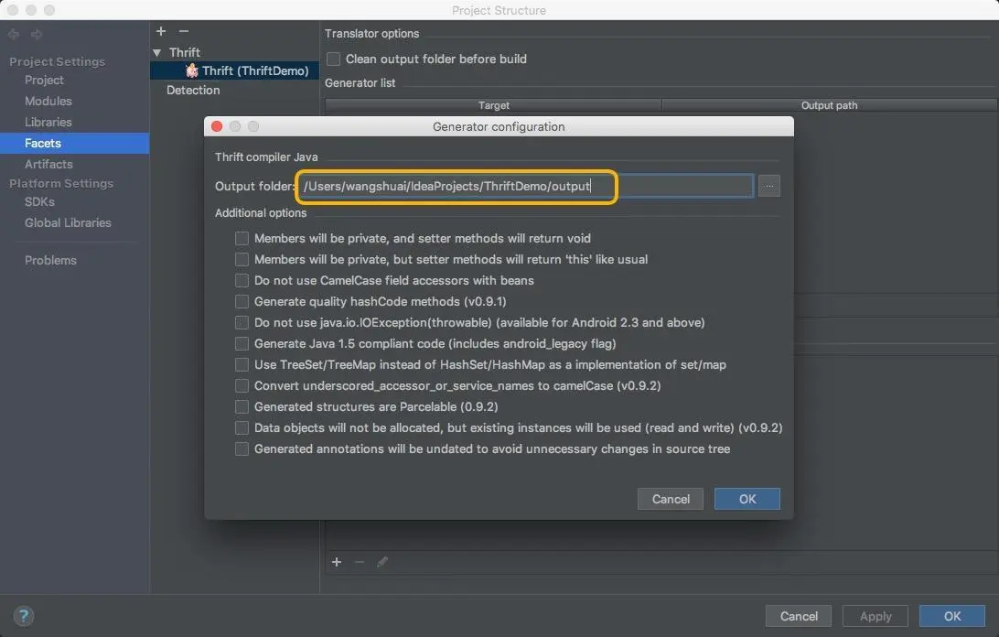999x637 pixels.
Task: Click the Target column header
Action: (x=493, y=105)
